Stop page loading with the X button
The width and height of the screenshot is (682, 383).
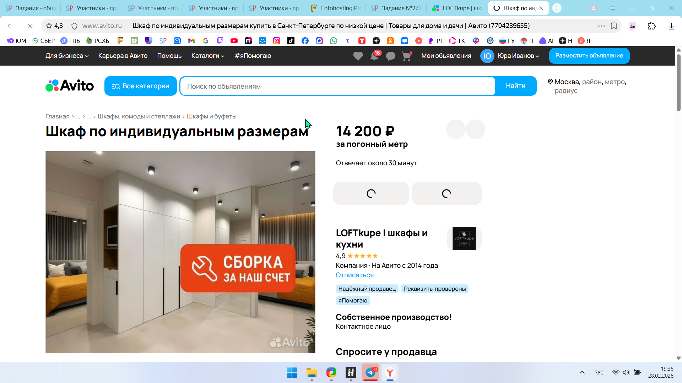(30, 26)
